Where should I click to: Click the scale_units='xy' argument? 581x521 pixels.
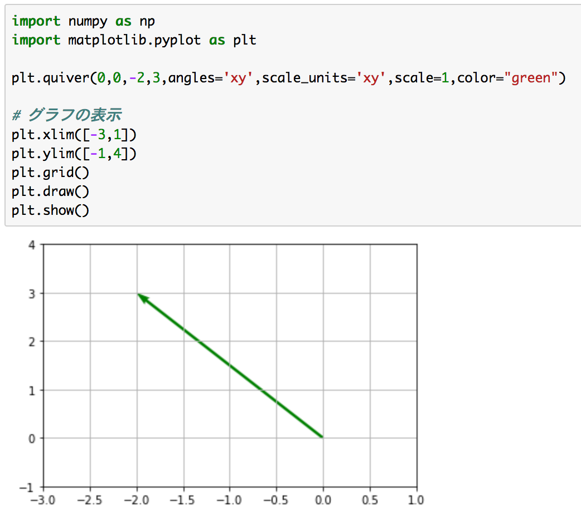coord(324,78)
